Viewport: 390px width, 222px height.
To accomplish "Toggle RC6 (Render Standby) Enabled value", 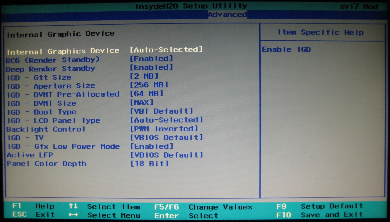I will [x=152, y=59].
